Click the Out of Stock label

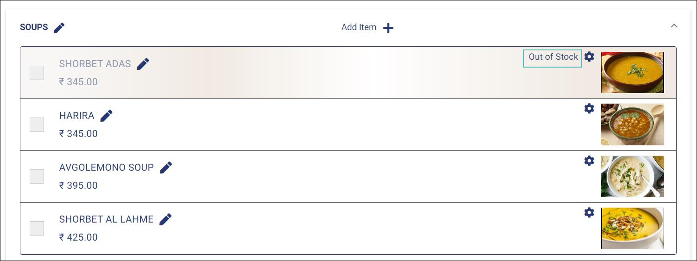(553, 57)
